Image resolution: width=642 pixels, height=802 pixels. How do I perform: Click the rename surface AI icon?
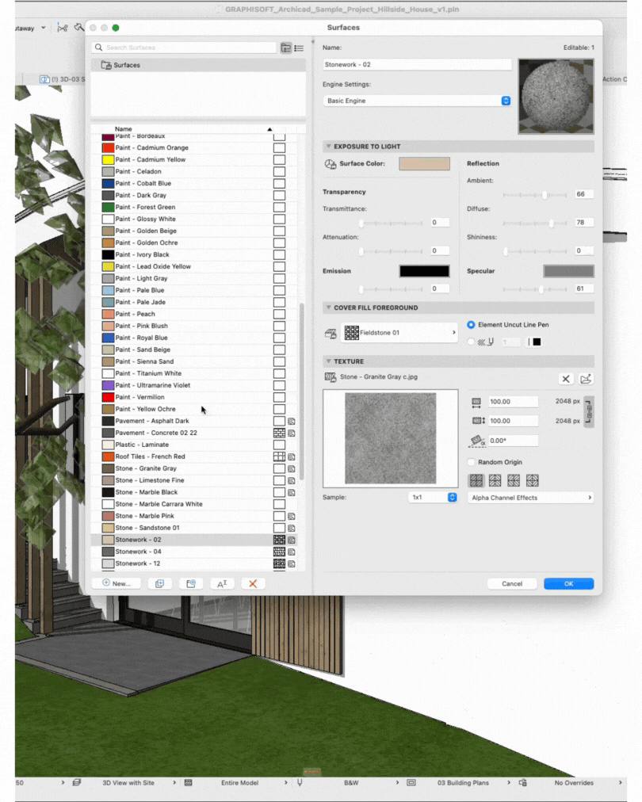(x=222, y=583)
